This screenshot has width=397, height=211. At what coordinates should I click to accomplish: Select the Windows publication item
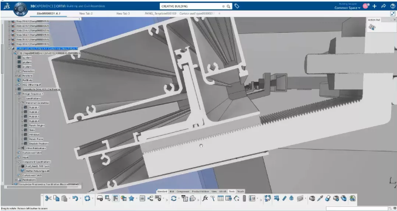click(34, 134)
